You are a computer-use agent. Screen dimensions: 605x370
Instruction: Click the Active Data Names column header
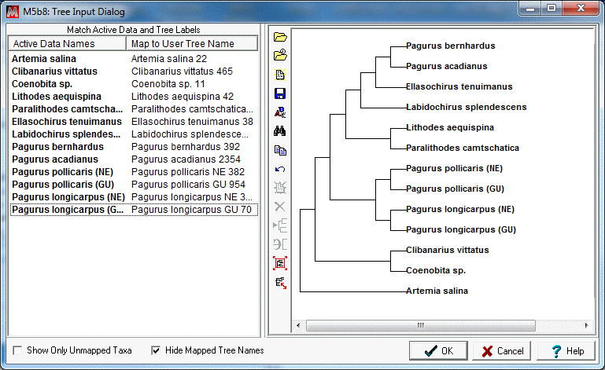click(x=68, y=43)
